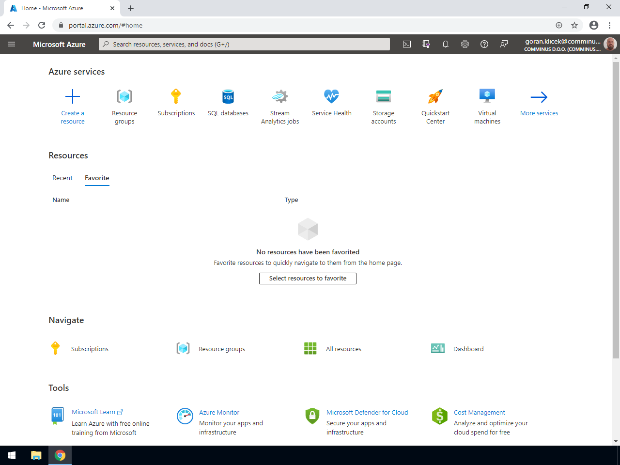Click the Microsoft Azure home title
The image size is (620, 465).
(x=59, y=44)
